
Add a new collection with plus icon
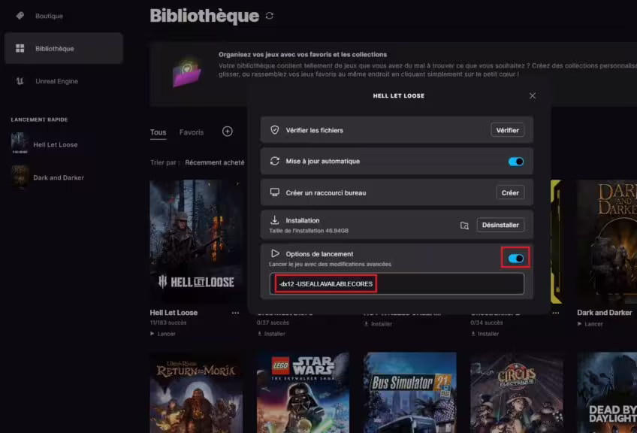click(228, 132)
